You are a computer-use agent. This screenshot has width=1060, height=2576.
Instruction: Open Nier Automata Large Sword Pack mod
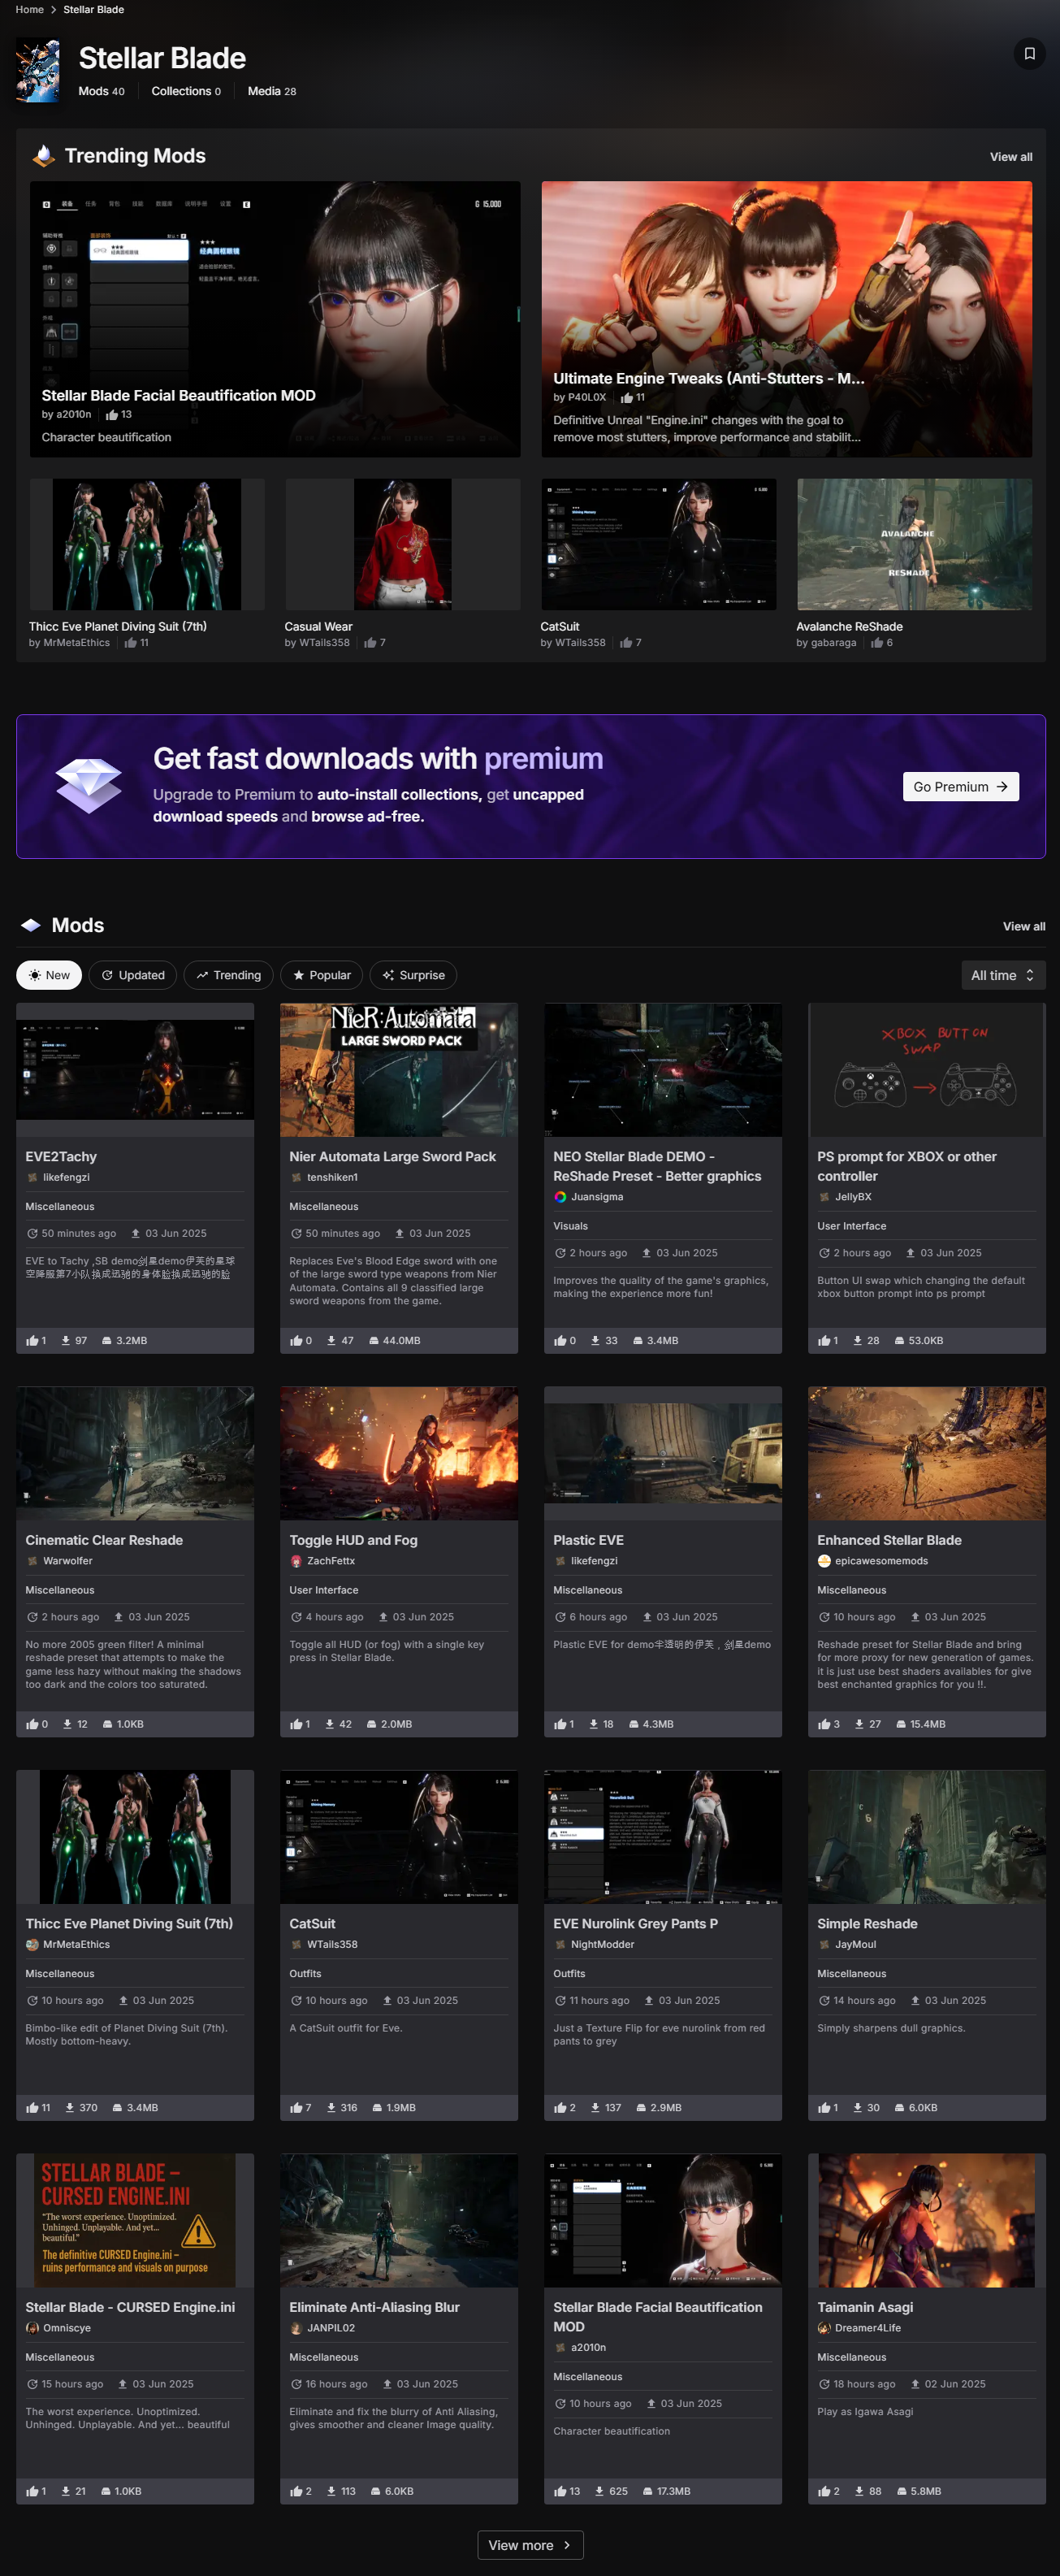[392, 1156]
